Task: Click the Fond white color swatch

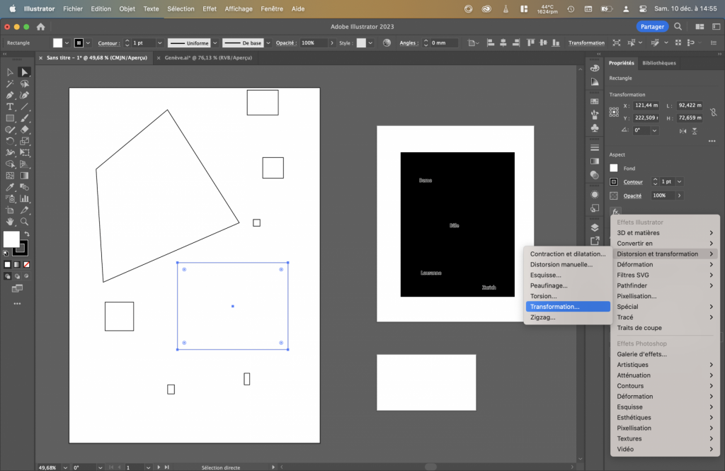Action: click(614, 169)
